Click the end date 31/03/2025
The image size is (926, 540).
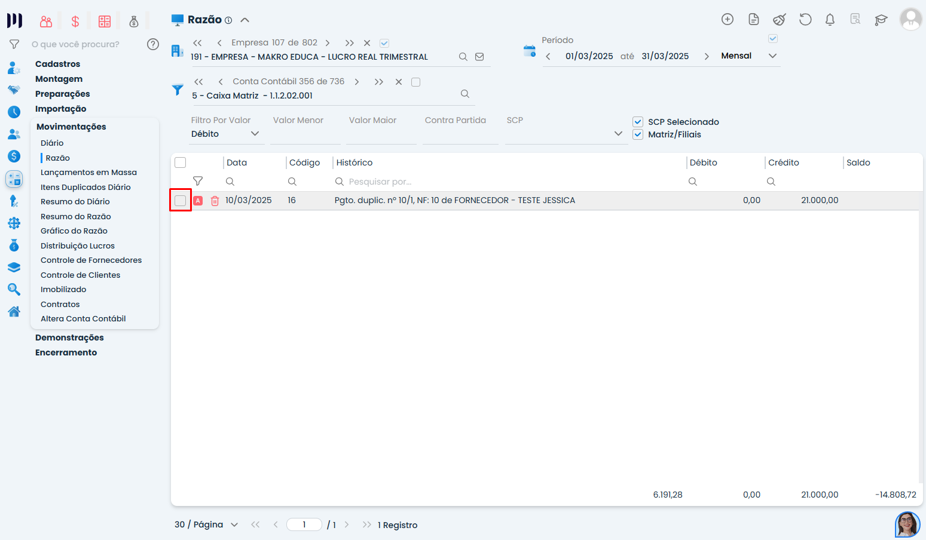665,56
